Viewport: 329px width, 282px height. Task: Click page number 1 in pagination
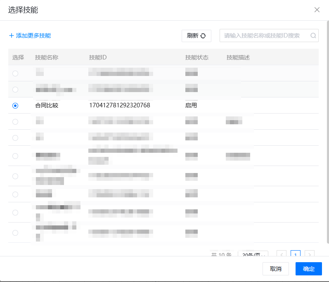pyautogui.click(x=296, y=254)
